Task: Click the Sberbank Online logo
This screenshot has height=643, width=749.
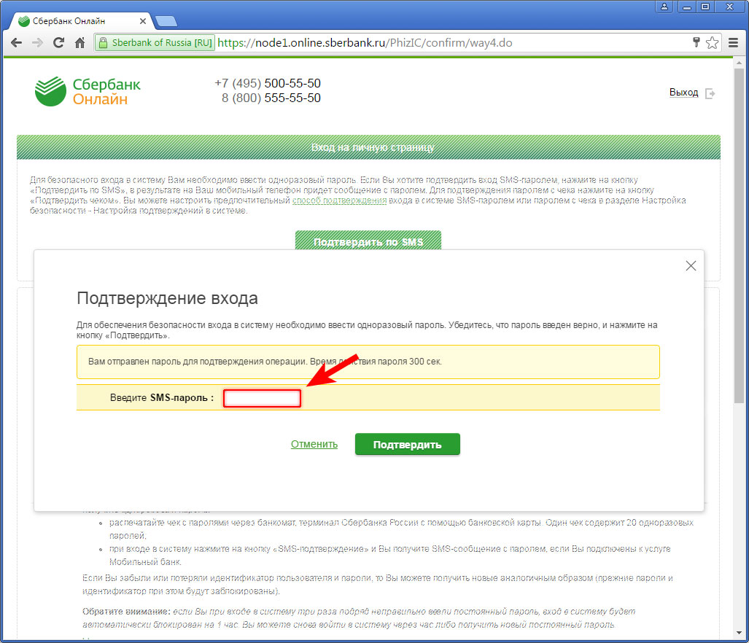Action: pyautogui.click(x=88, y=91)
